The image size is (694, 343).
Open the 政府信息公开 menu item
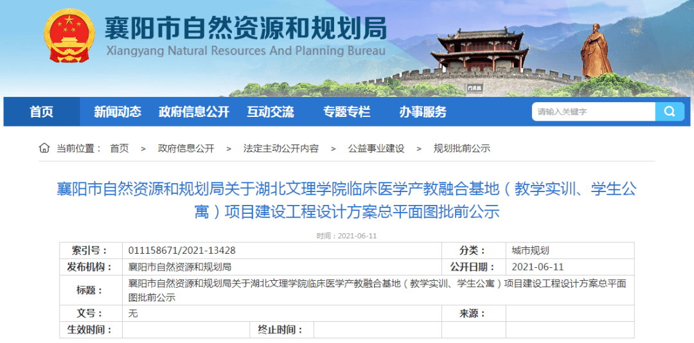(194, 112)
